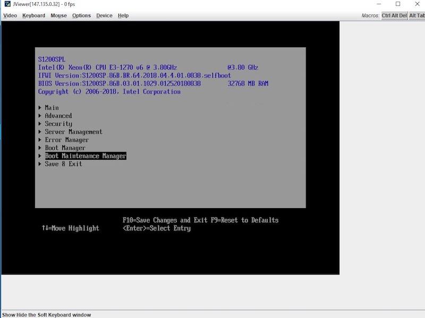Click the arrow beside Server Management

(40, 132)
